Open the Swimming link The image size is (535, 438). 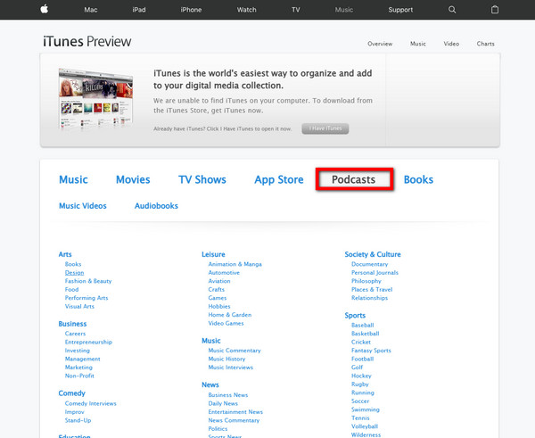366,409
